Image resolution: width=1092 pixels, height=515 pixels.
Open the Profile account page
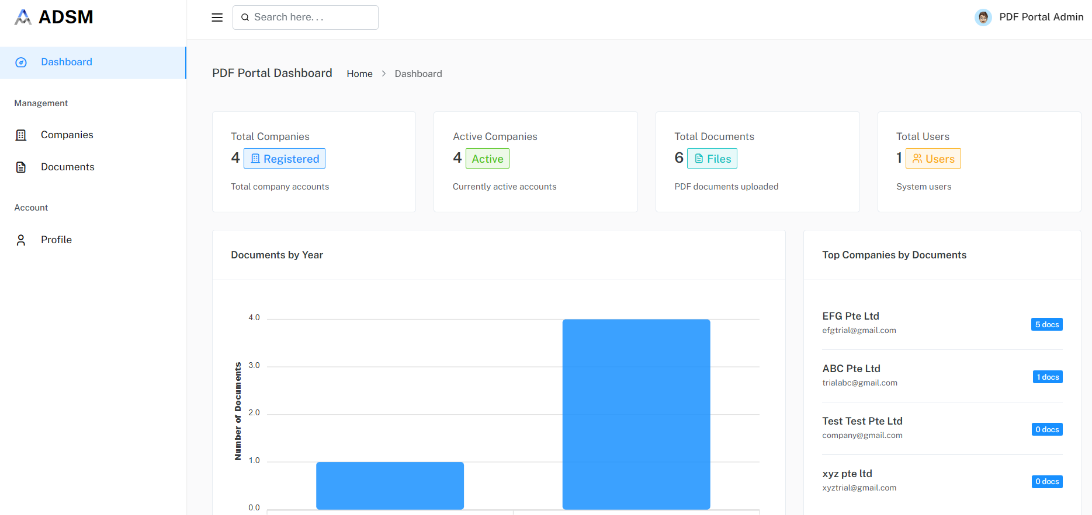(x=56, y=240)
